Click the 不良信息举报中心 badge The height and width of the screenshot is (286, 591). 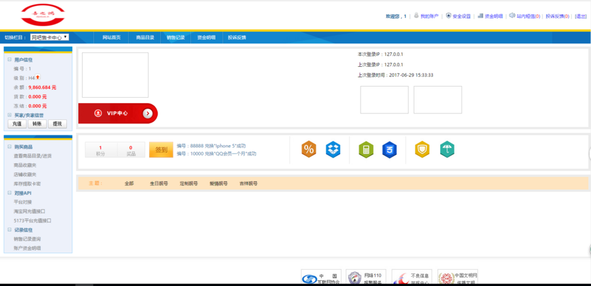pos(412,277)
